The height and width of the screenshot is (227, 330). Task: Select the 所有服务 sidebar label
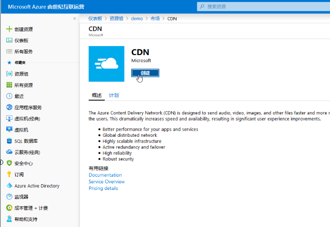coord(24,51)
